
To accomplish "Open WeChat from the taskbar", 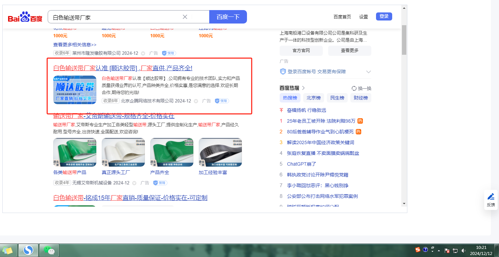I will [49, 250].
